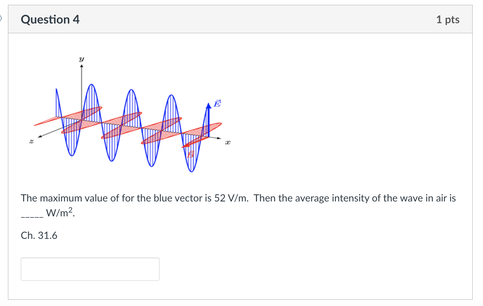Screen dimensions: 483x306
Task: Click the answer input field
Action: (x=90, y=269)
